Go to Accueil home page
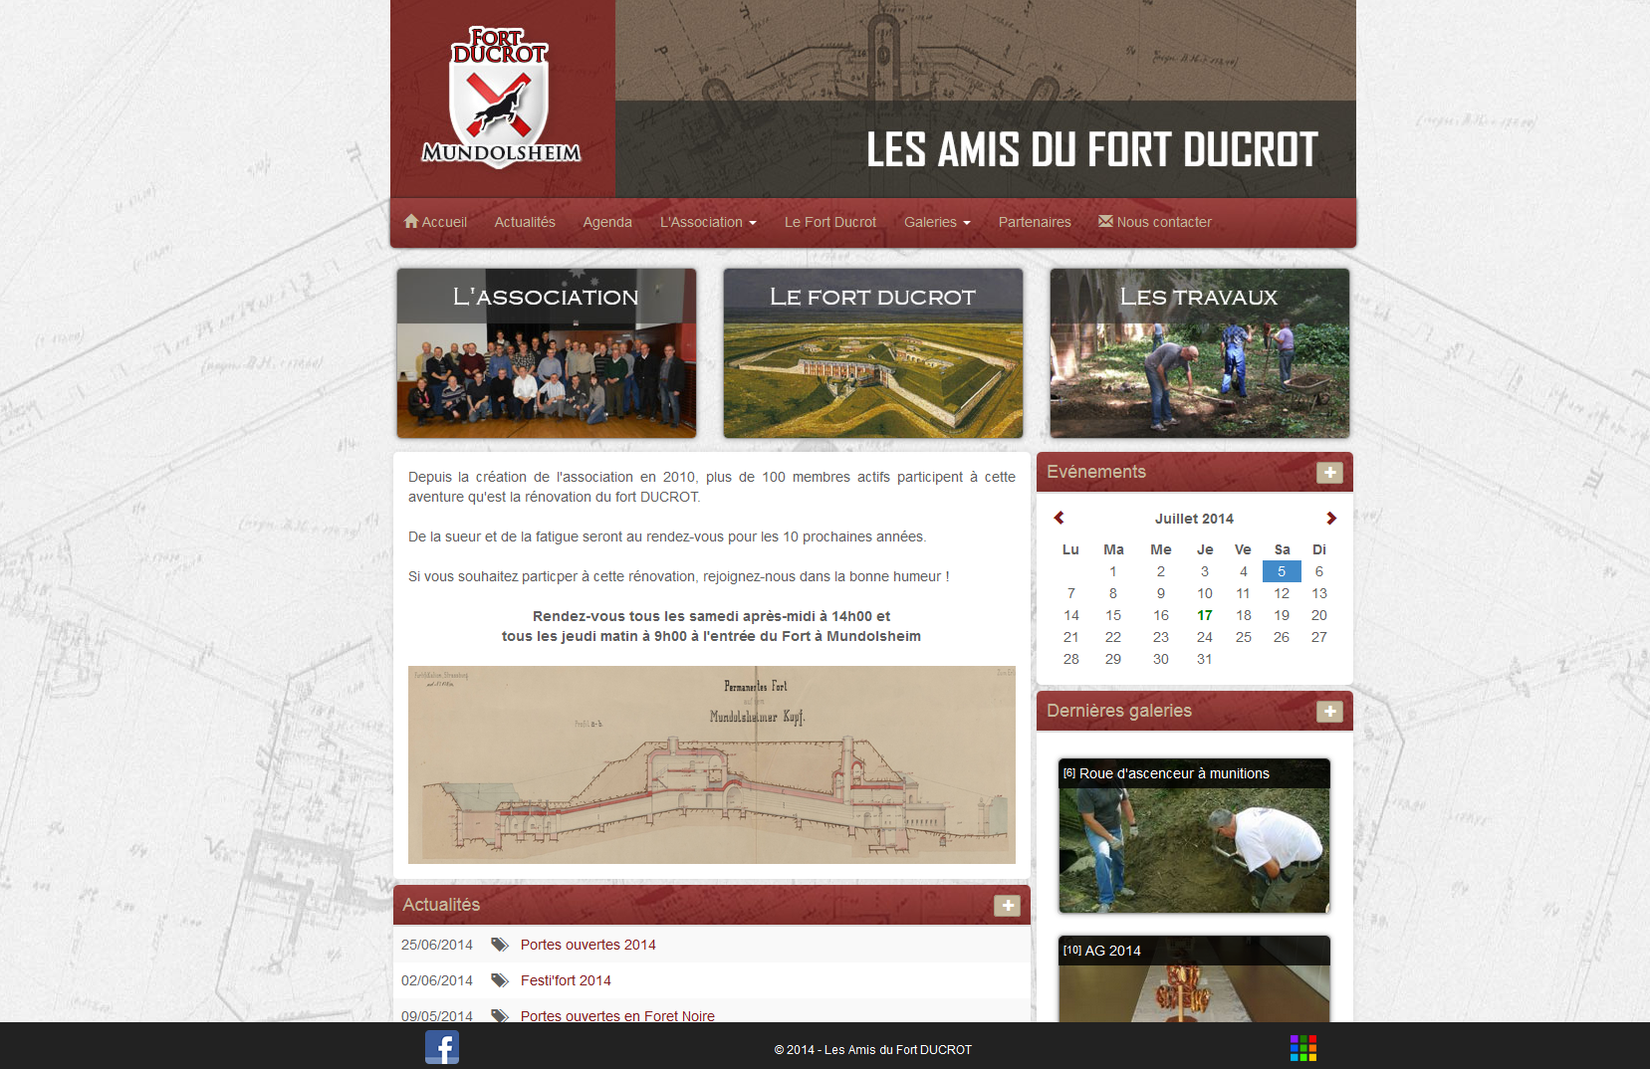 435,222
